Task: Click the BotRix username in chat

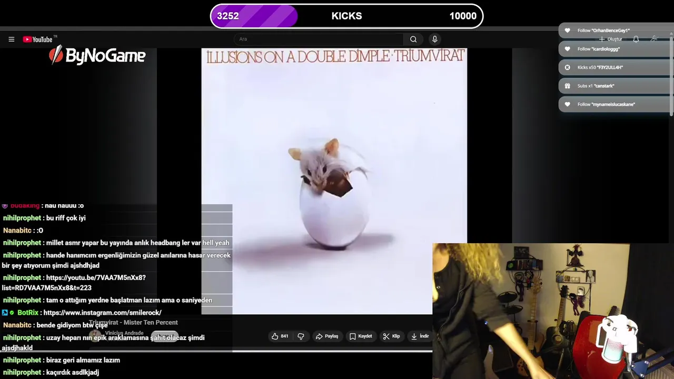Action: click(x=28, y=313)
